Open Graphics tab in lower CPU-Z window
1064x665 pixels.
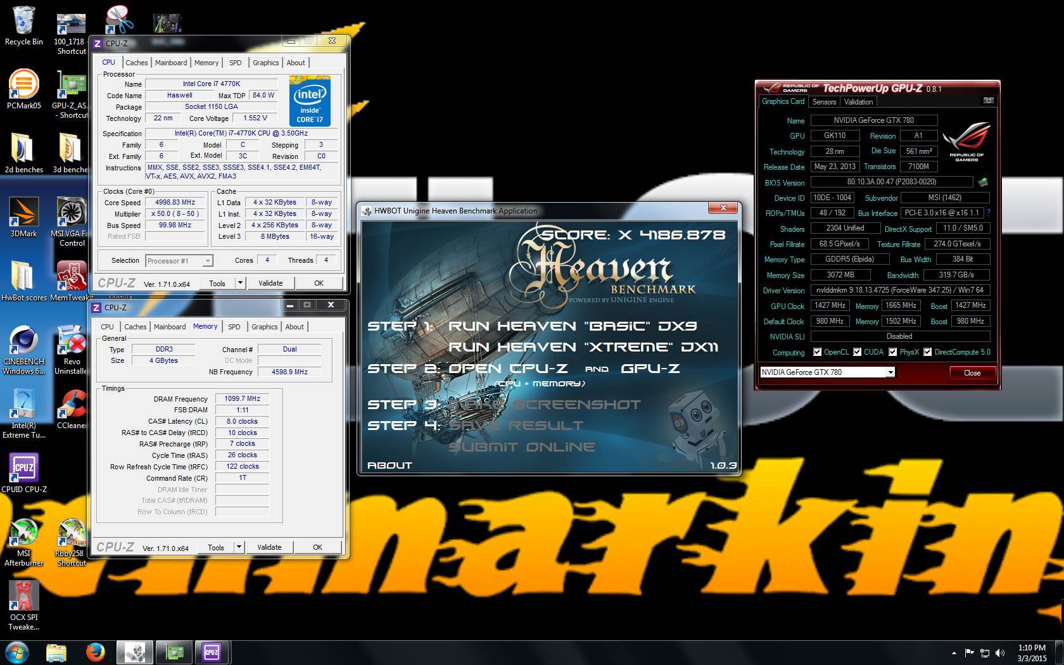point(265,327)
